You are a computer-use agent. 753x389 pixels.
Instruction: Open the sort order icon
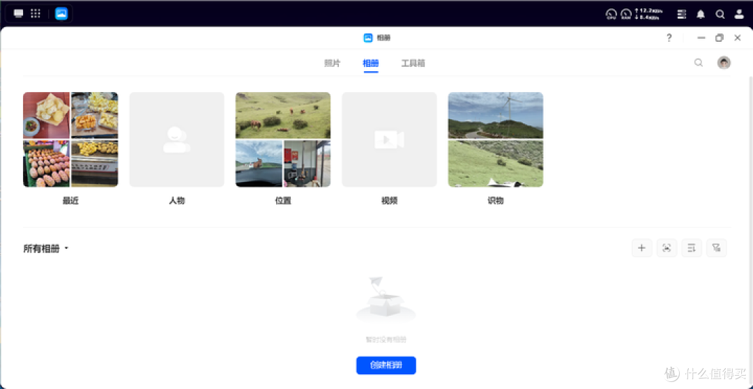(x=692, y=247)
